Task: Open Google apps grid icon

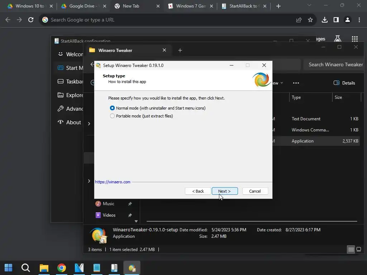Action: (355, 39)
